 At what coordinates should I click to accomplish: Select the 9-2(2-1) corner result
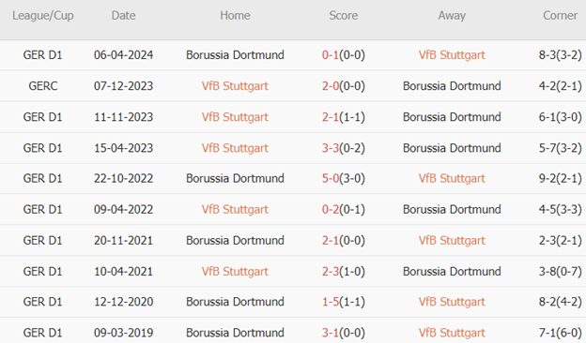pos(560,179)
